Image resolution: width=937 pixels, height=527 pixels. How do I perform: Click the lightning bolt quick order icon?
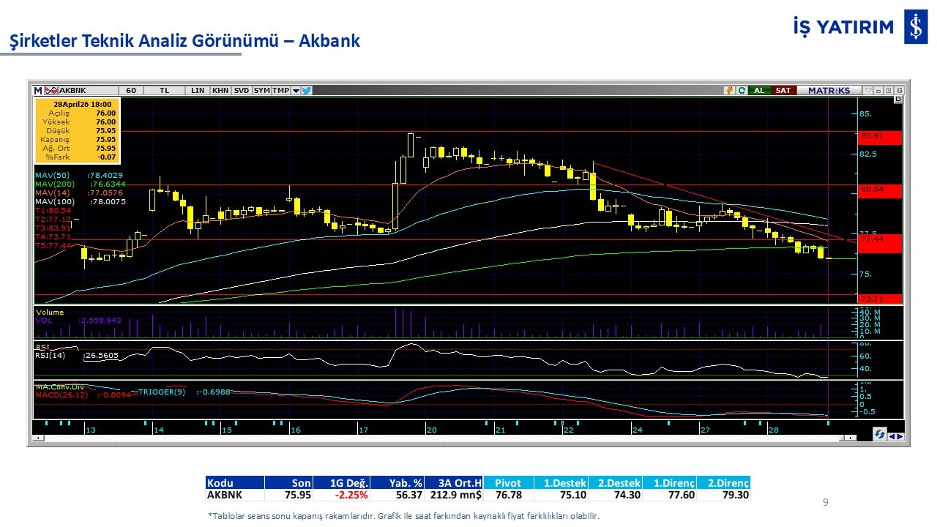729,91
